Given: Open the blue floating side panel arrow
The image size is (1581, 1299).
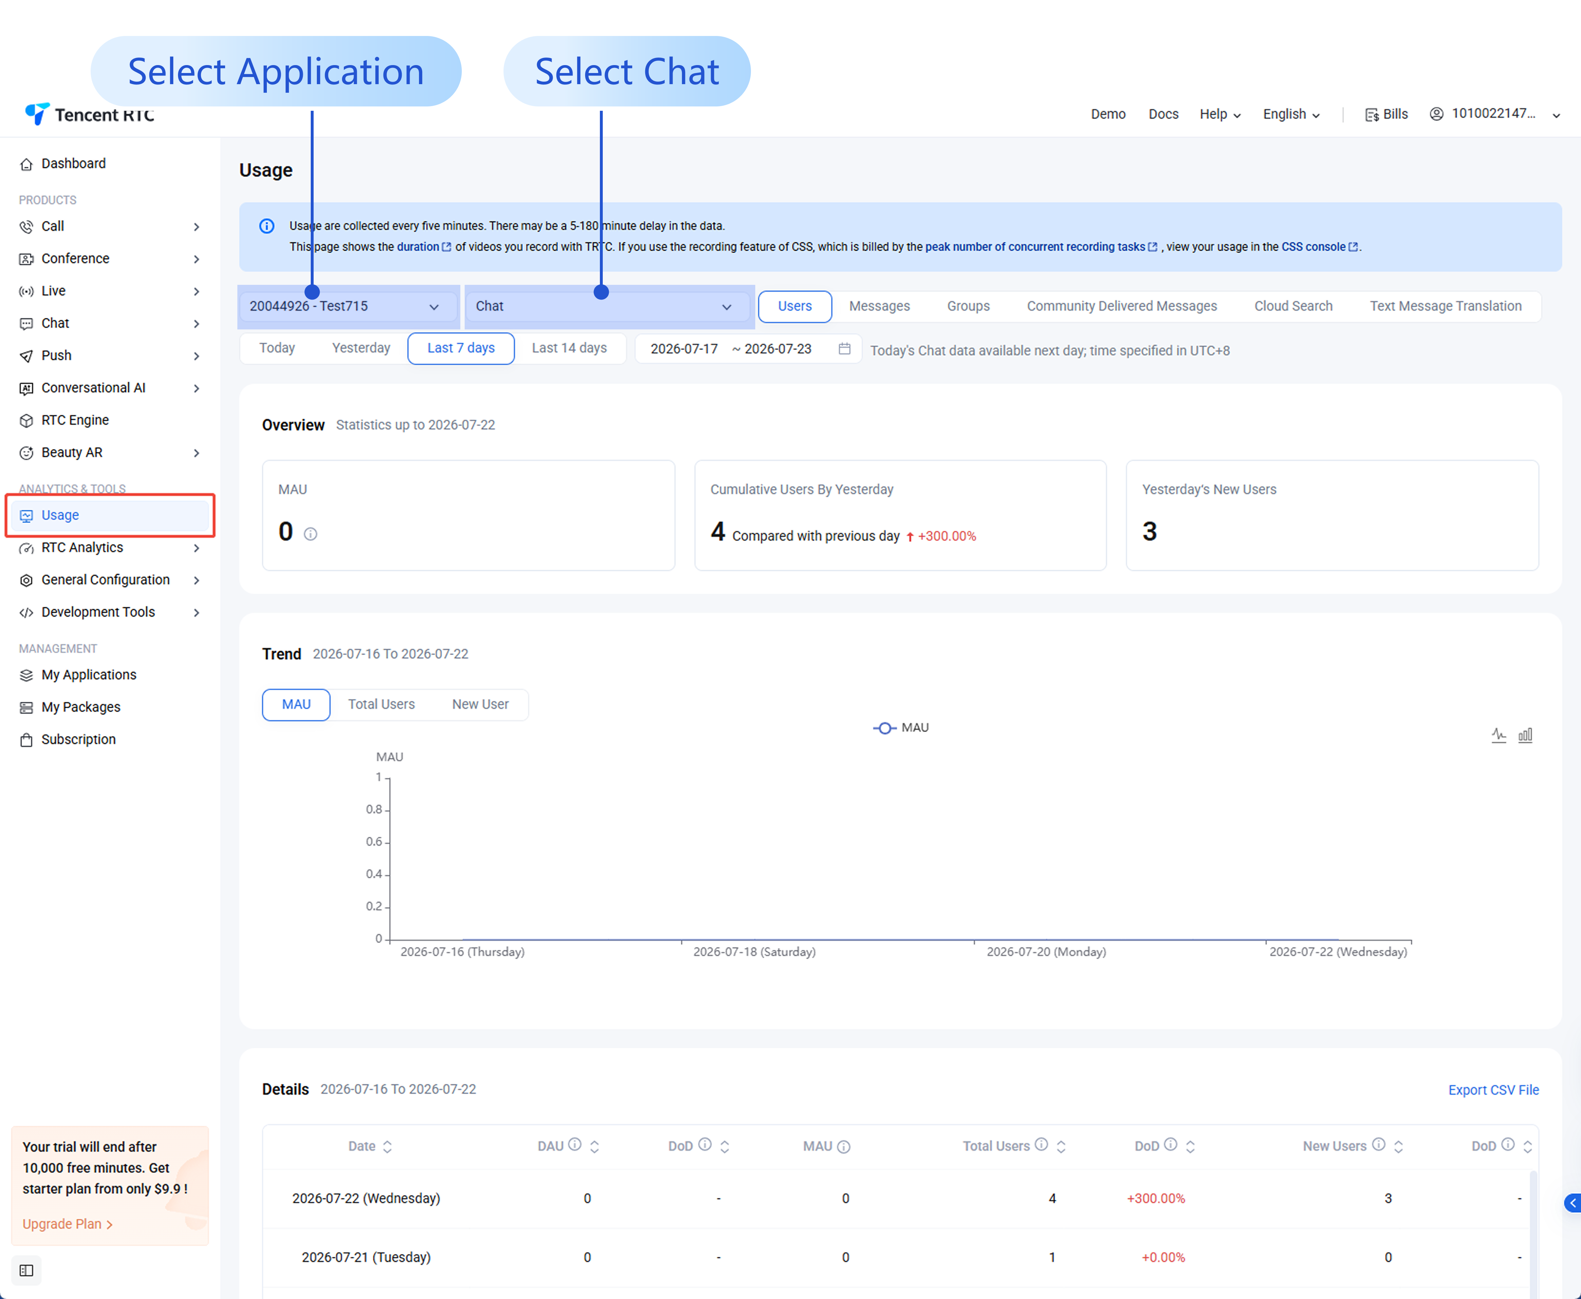Looking at the screenshot, I should (1572, 1203).
